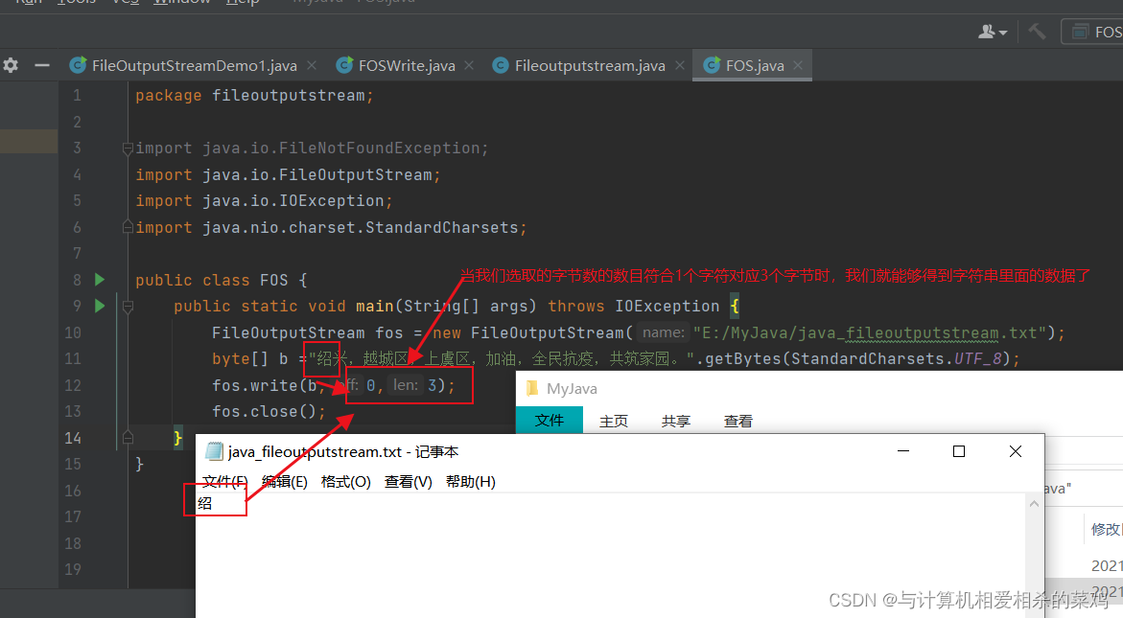Run main method with line 9 gutter arrow
Viewport: 1123px width, 618px height.
(100, 307)
